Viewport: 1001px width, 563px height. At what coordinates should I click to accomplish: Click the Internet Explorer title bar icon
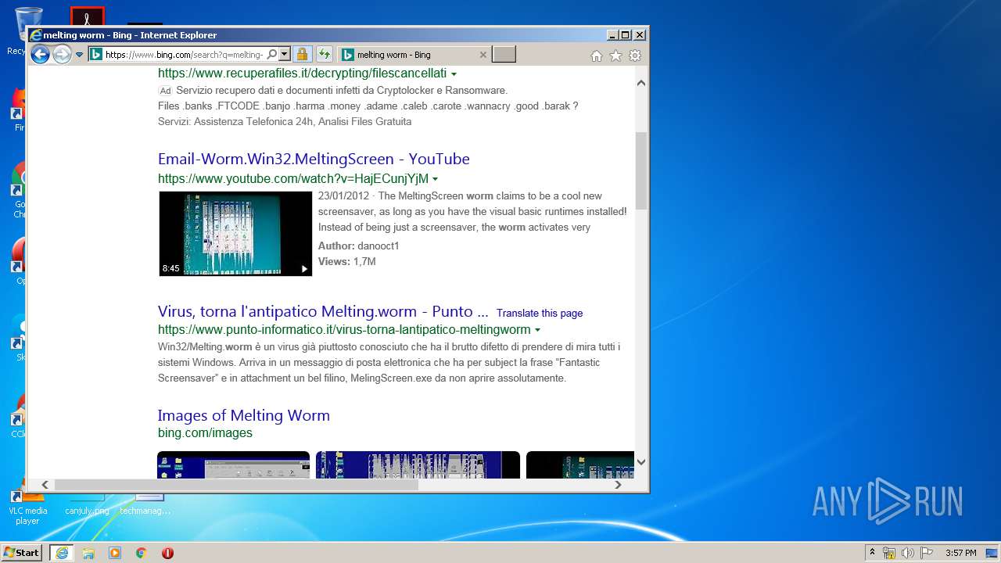(x=35, y=35)
